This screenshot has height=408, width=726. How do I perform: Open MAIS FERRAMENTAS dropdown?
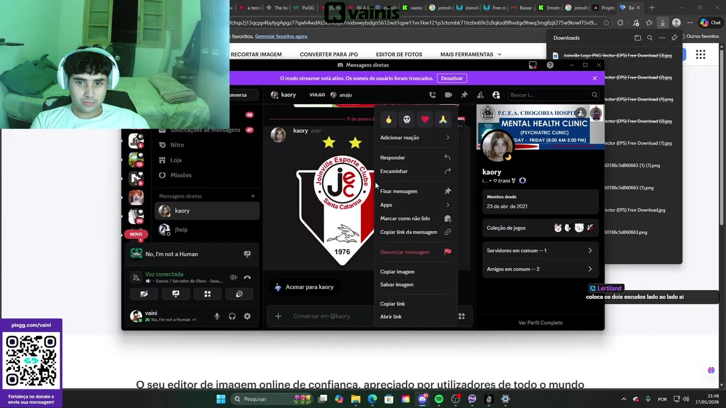pyautogui.click(x=471, y=54)
